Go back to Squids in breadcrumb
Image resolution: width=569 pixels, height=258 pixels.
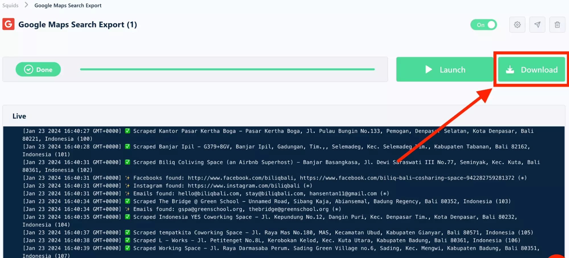tap(10, 5)
